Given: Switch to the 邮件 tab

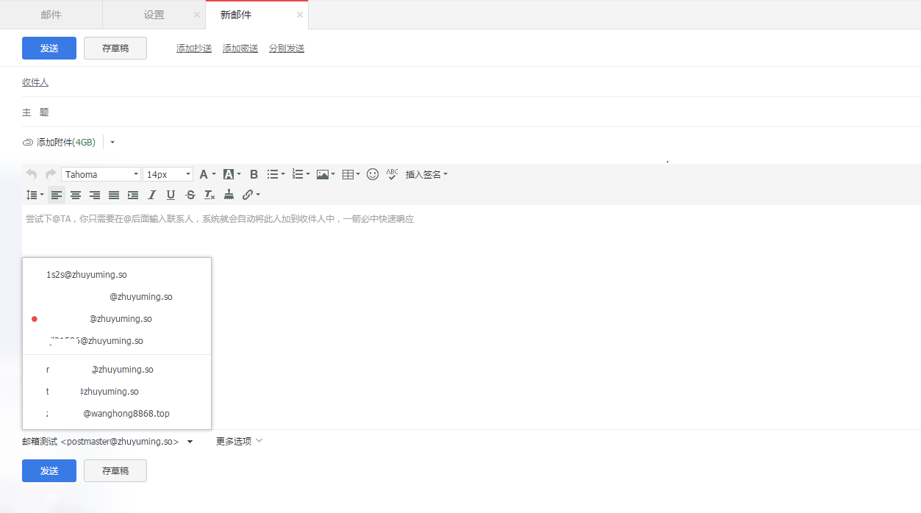Looking at the screenshot, I should click(x=51, y=14).
